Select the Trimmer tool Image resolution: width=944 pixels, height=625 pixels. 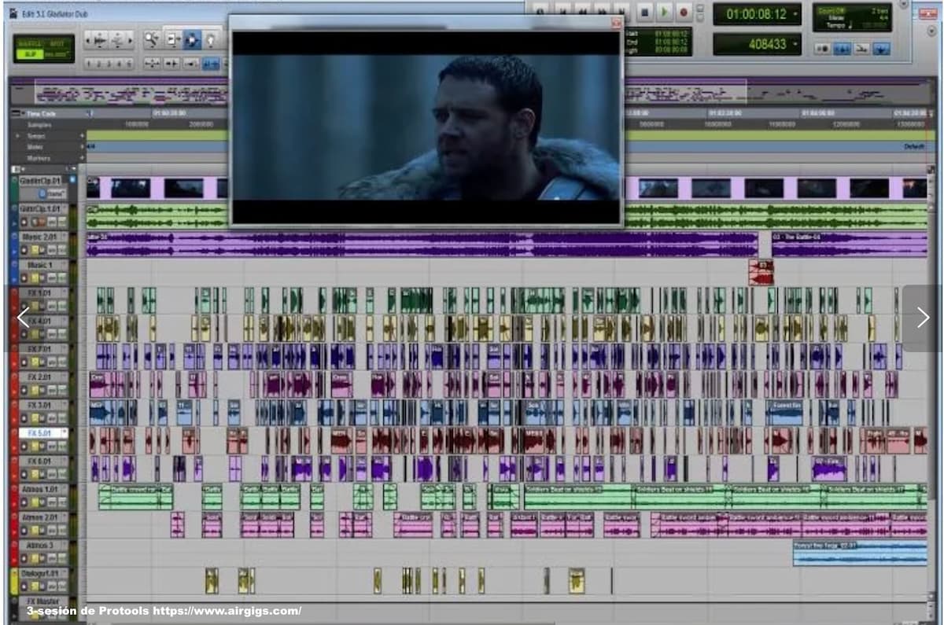coord(172,39)
